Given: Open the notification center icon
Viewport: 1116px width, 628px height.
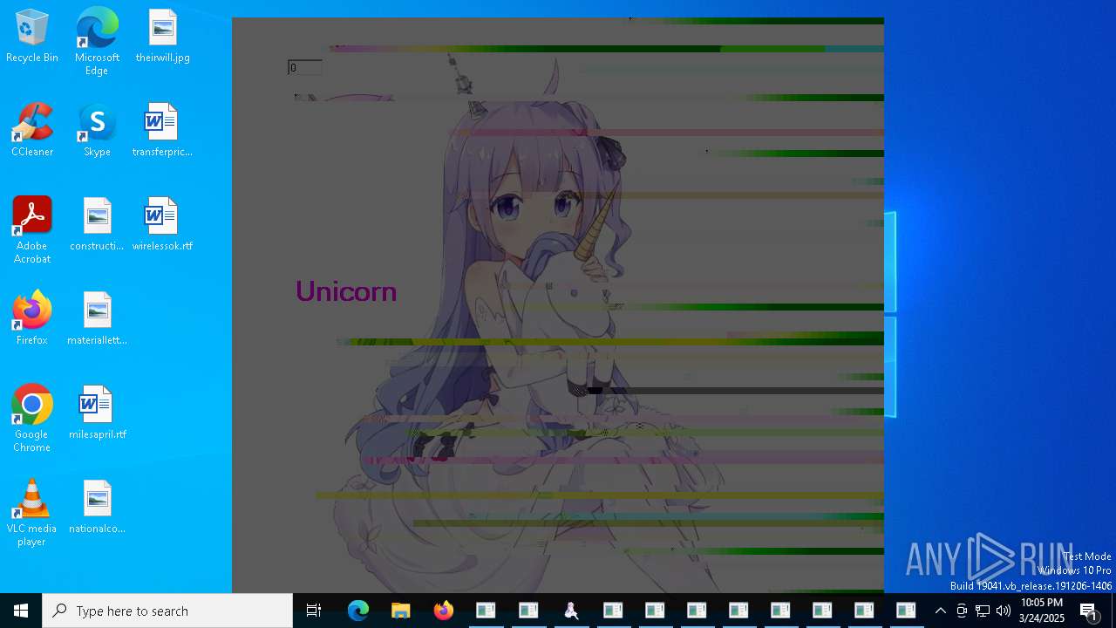Looking at the screenshot, I should point(1089,611).
